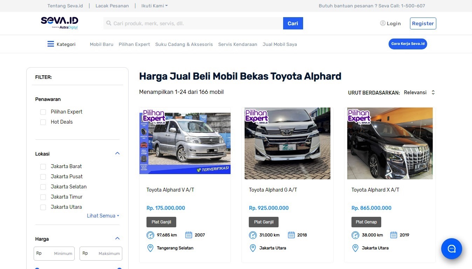472x269 pixels.
Task: Click the user profile icon beside Login
Action: 383,23
